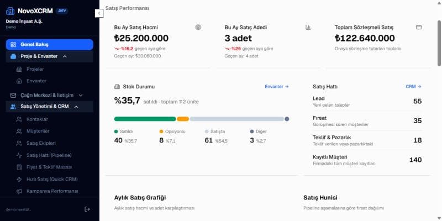Collapse the Proje & Envanter section chevron
The height and width of the screenshot is (221, 442).
coord(65,56)
